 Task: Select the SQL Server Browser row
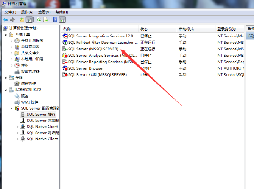tap(153, 68)
